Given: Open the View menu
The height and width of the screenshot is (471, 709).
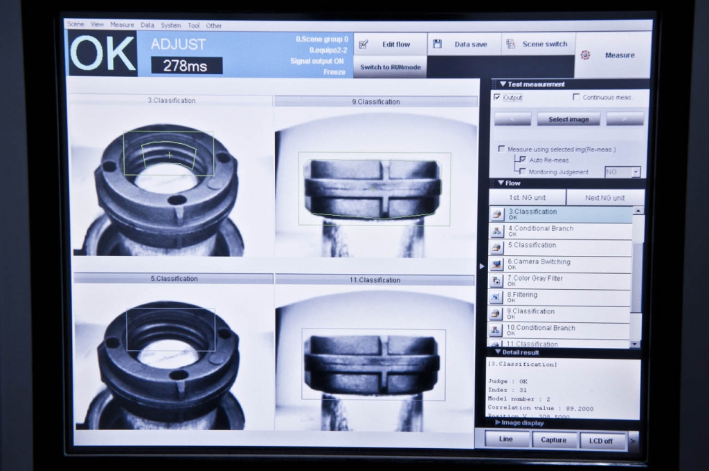Looking at the screenshot, I should (97, 24).
